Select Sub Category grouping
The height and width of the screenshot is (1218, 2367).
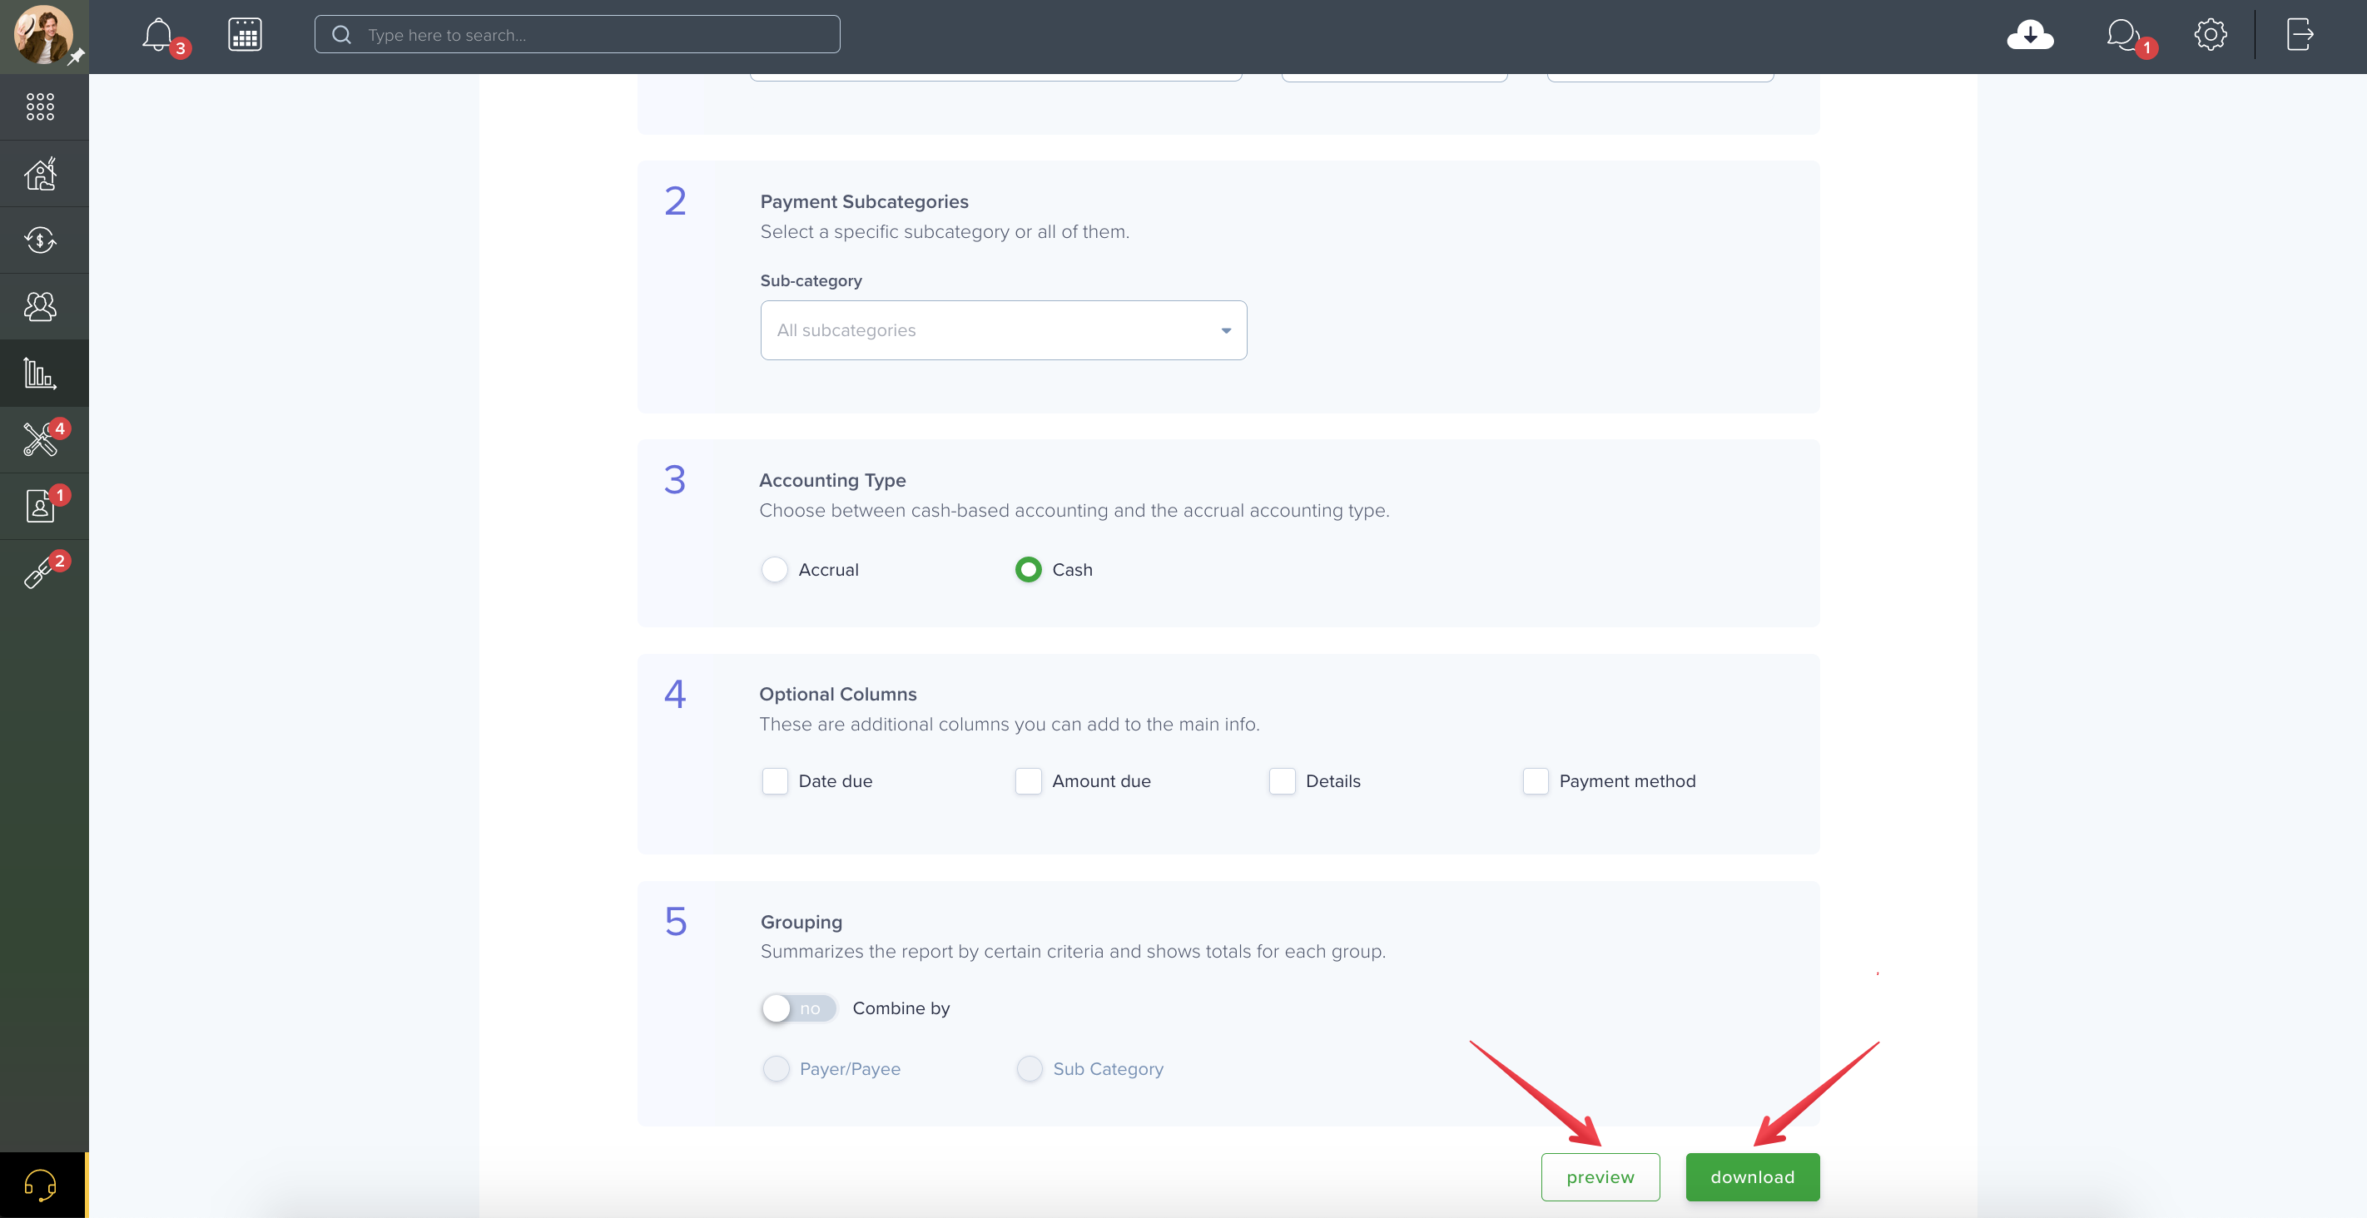[1030, 1068]
